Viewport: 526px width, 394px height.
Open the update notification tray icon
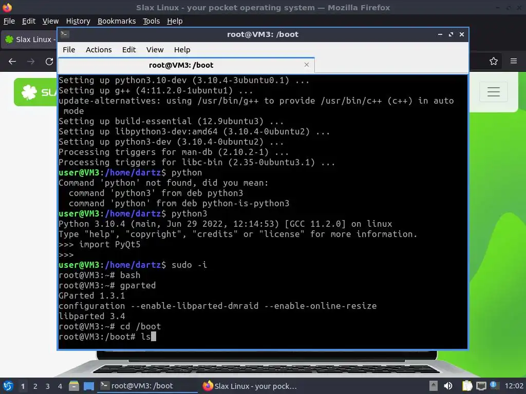click(x=494, y=385)
